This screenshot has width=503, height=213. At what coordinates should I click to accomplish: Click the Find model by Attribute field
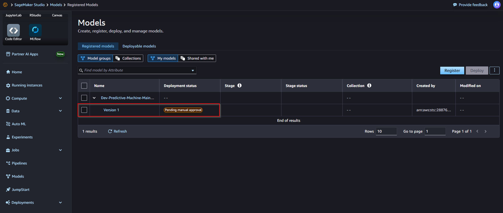click(137, 70)
